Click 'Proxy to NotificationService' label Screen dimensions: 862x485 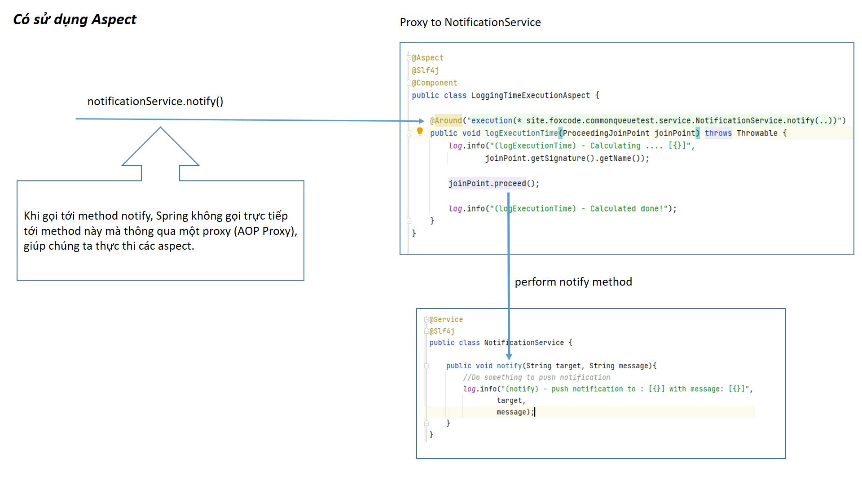(x=470, y=22)
